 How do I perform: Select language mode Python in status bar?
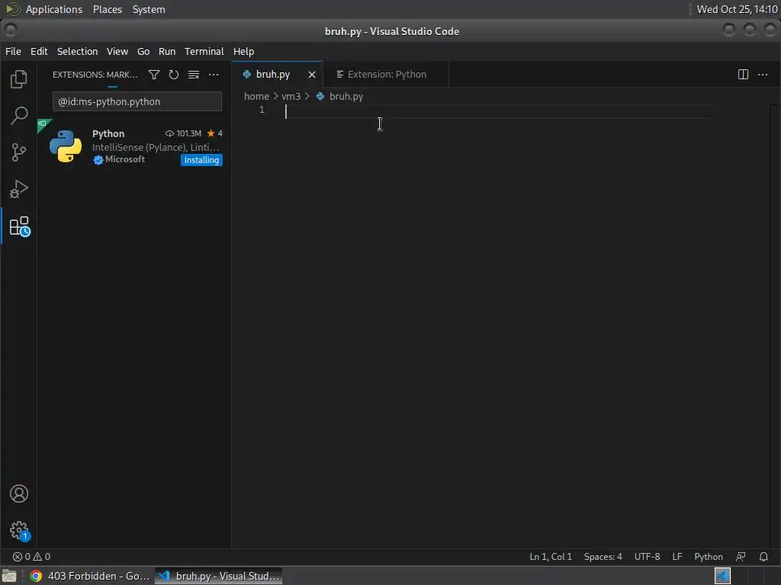point(709,557)
